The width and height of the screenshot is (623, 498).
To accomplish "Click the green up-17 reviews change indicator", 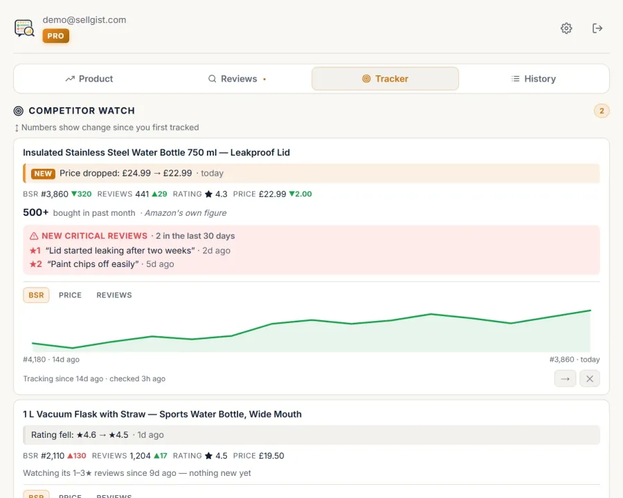I will coord(160,456).
